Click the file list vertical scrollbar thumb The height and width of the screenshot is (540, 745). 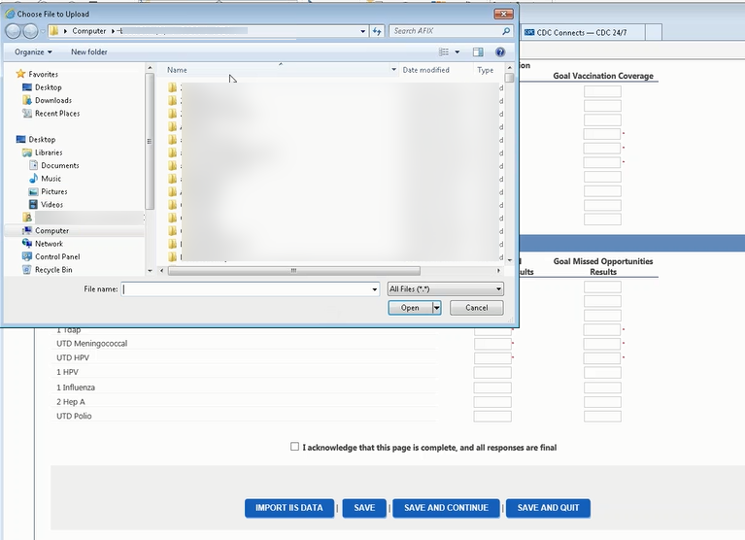coord(509,78)
